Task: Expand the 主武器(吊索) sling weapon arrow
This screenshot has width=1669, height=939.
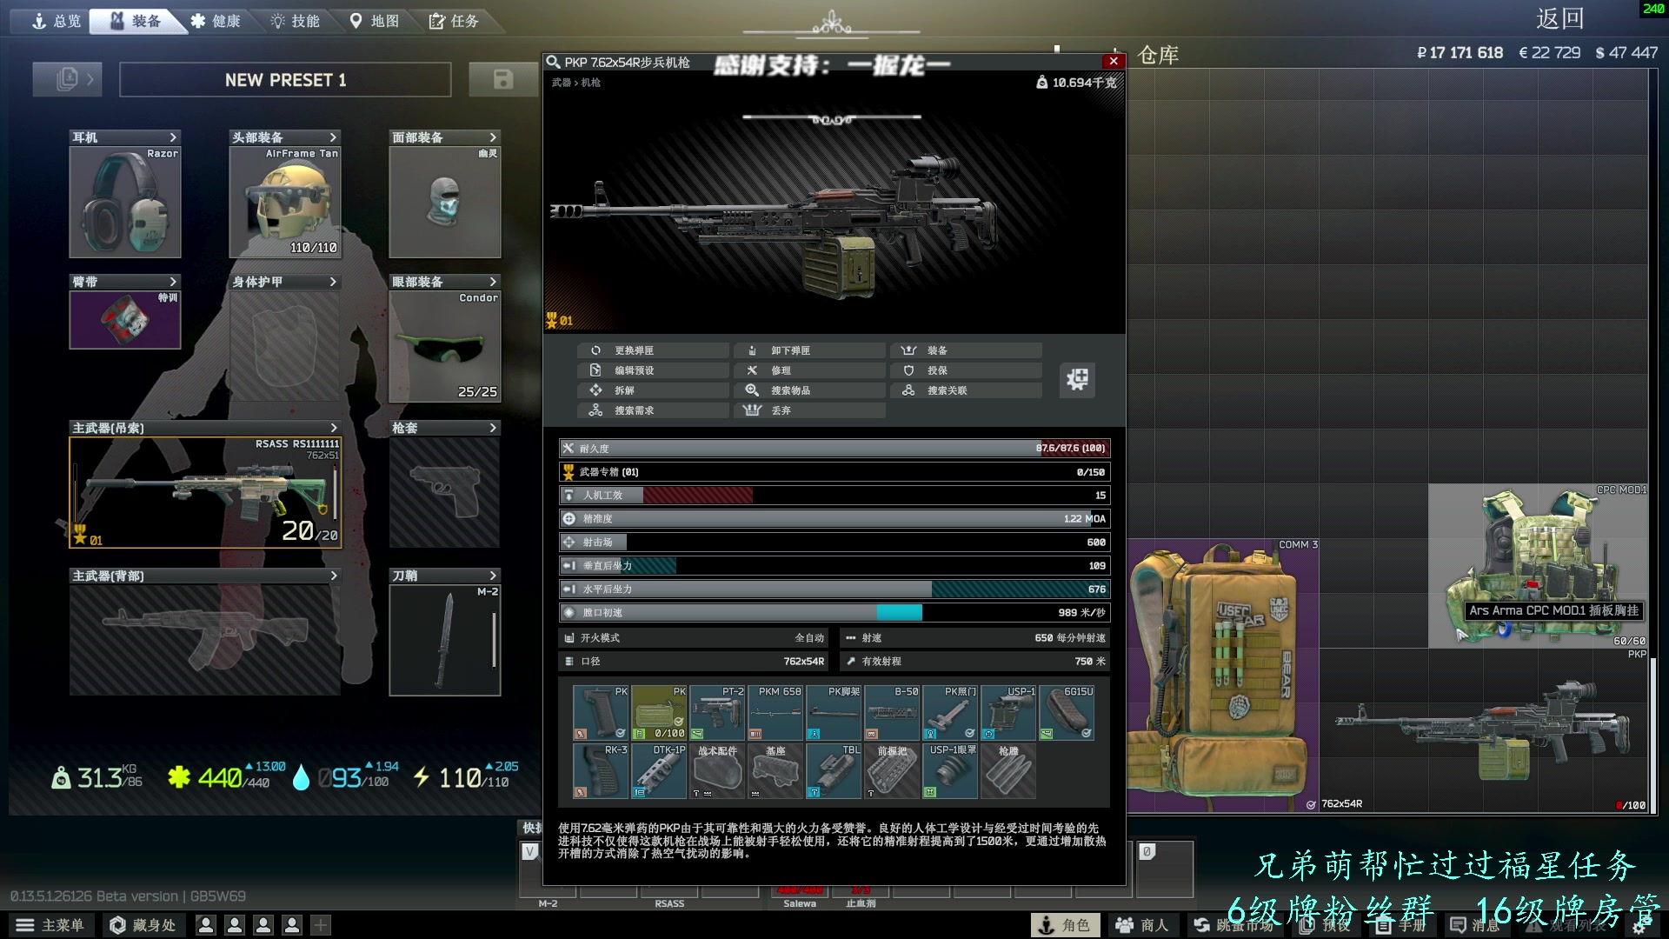Action: click(x=333, y=428)
